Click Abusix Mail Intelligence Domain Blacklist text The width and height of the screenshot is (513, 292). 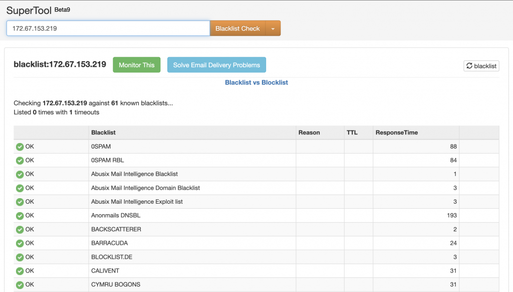(146, 188)
